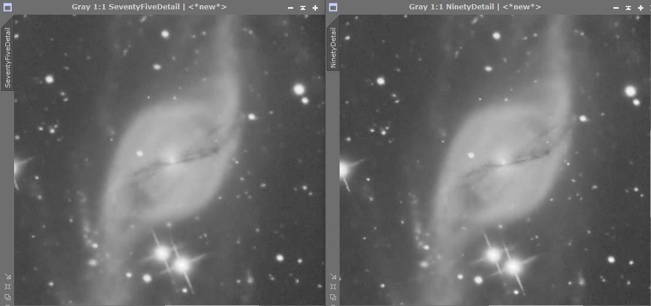Shade the SeventyFiveDetail window with the triangle-and-bar icon
The height and width of the screenshot is (306, 651).
[303, 8]
